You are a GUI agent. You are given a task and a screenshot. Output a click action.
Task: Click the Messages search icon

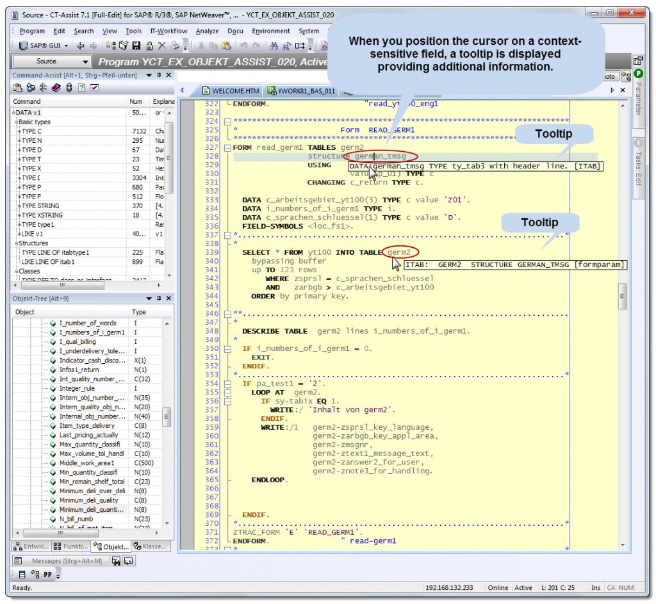click(117, 560)
